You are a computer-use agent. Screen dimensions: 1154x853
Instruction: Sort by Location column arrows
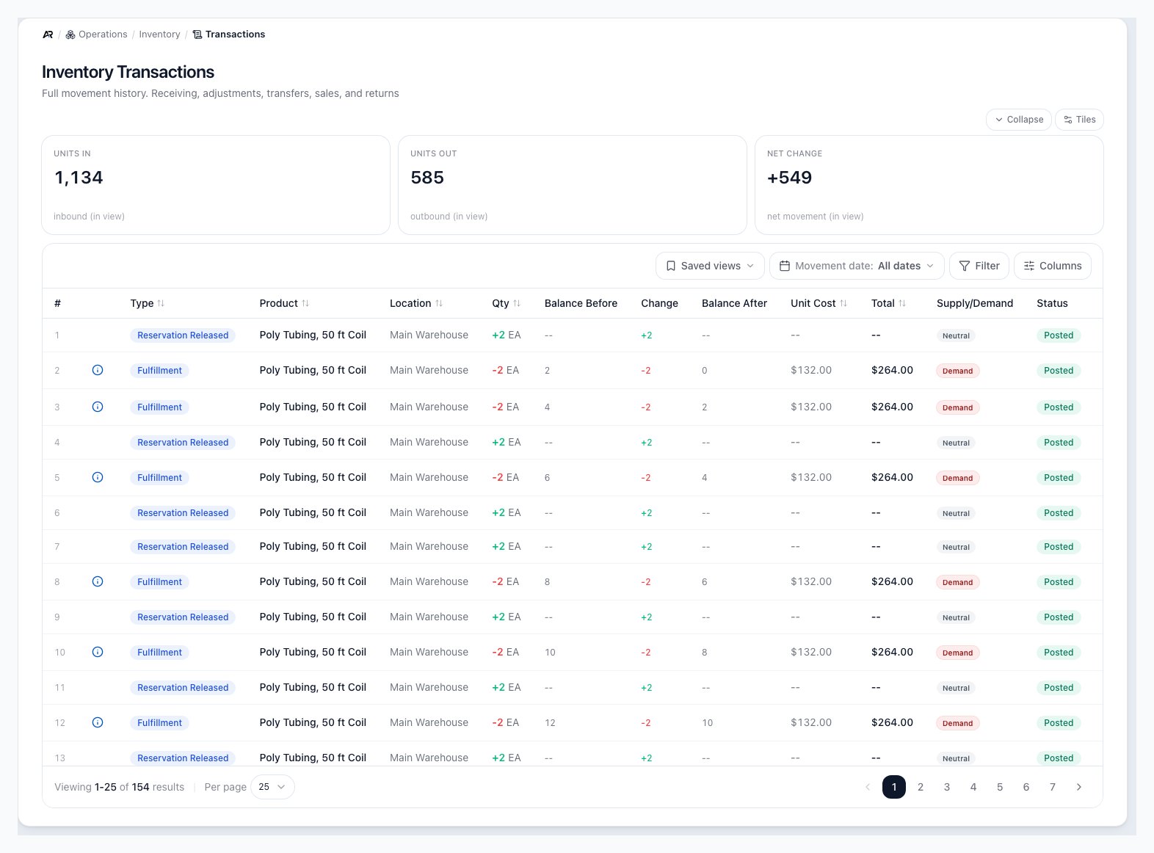pos(439,303)
